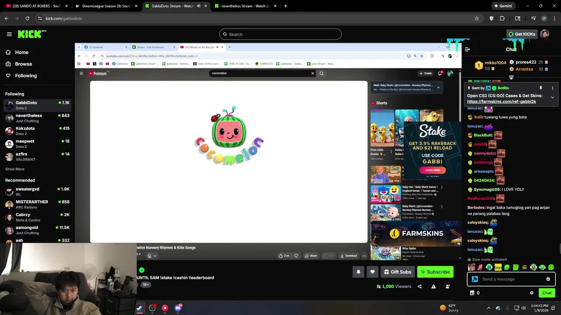Open asmongold recommended channel
The image size is (561, 315).
point(37,230)
